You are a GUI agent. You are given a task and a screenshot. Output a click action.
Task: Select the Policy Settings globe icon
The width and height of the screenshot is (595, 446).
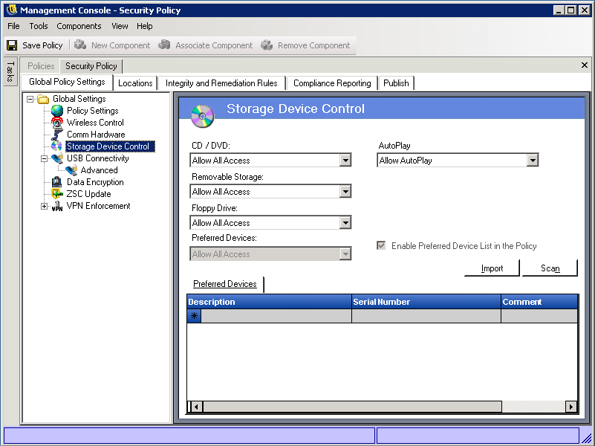[x=57, y=111]
